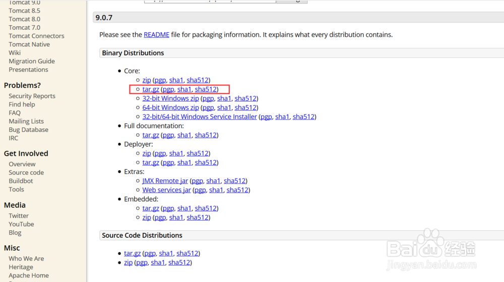Click the JMX Remote jar link
The width and height of the screenshot is (504, 282).
tap(165, 181)
